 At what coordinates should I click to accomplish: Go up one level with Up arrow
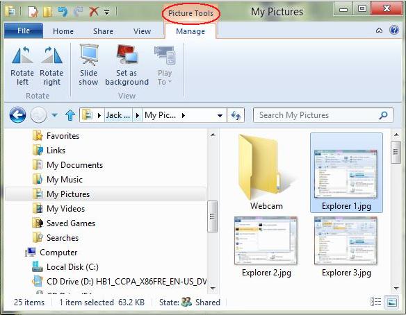(x=70, y=115)
